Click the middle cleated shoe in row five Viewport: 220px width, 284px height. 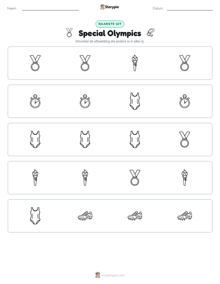click(135, 216)
